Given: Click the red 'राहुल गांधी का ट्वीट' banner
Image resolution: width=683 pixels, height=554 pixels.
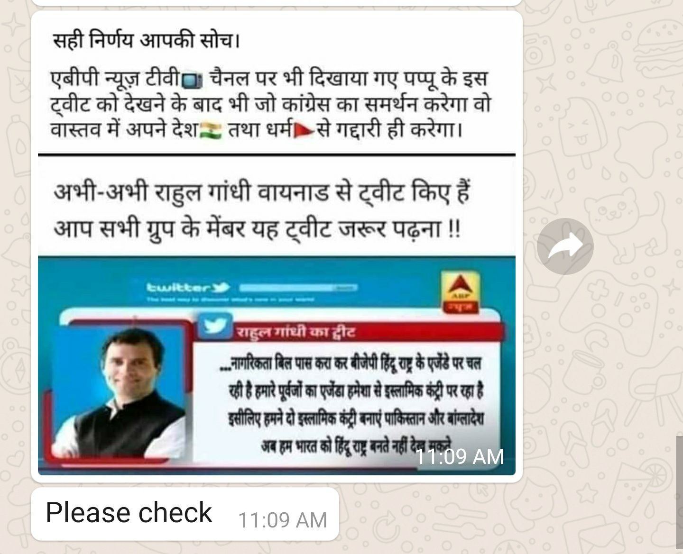Looking at the screenshot, I should click(368, 332).
